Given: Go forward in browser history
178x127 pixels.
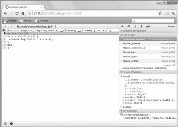Looking at the screenshot, I should pos(11,13).
